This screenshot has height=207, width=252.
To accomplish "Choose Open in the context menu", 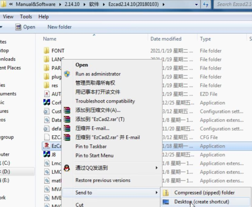I will tap(82, 65).
